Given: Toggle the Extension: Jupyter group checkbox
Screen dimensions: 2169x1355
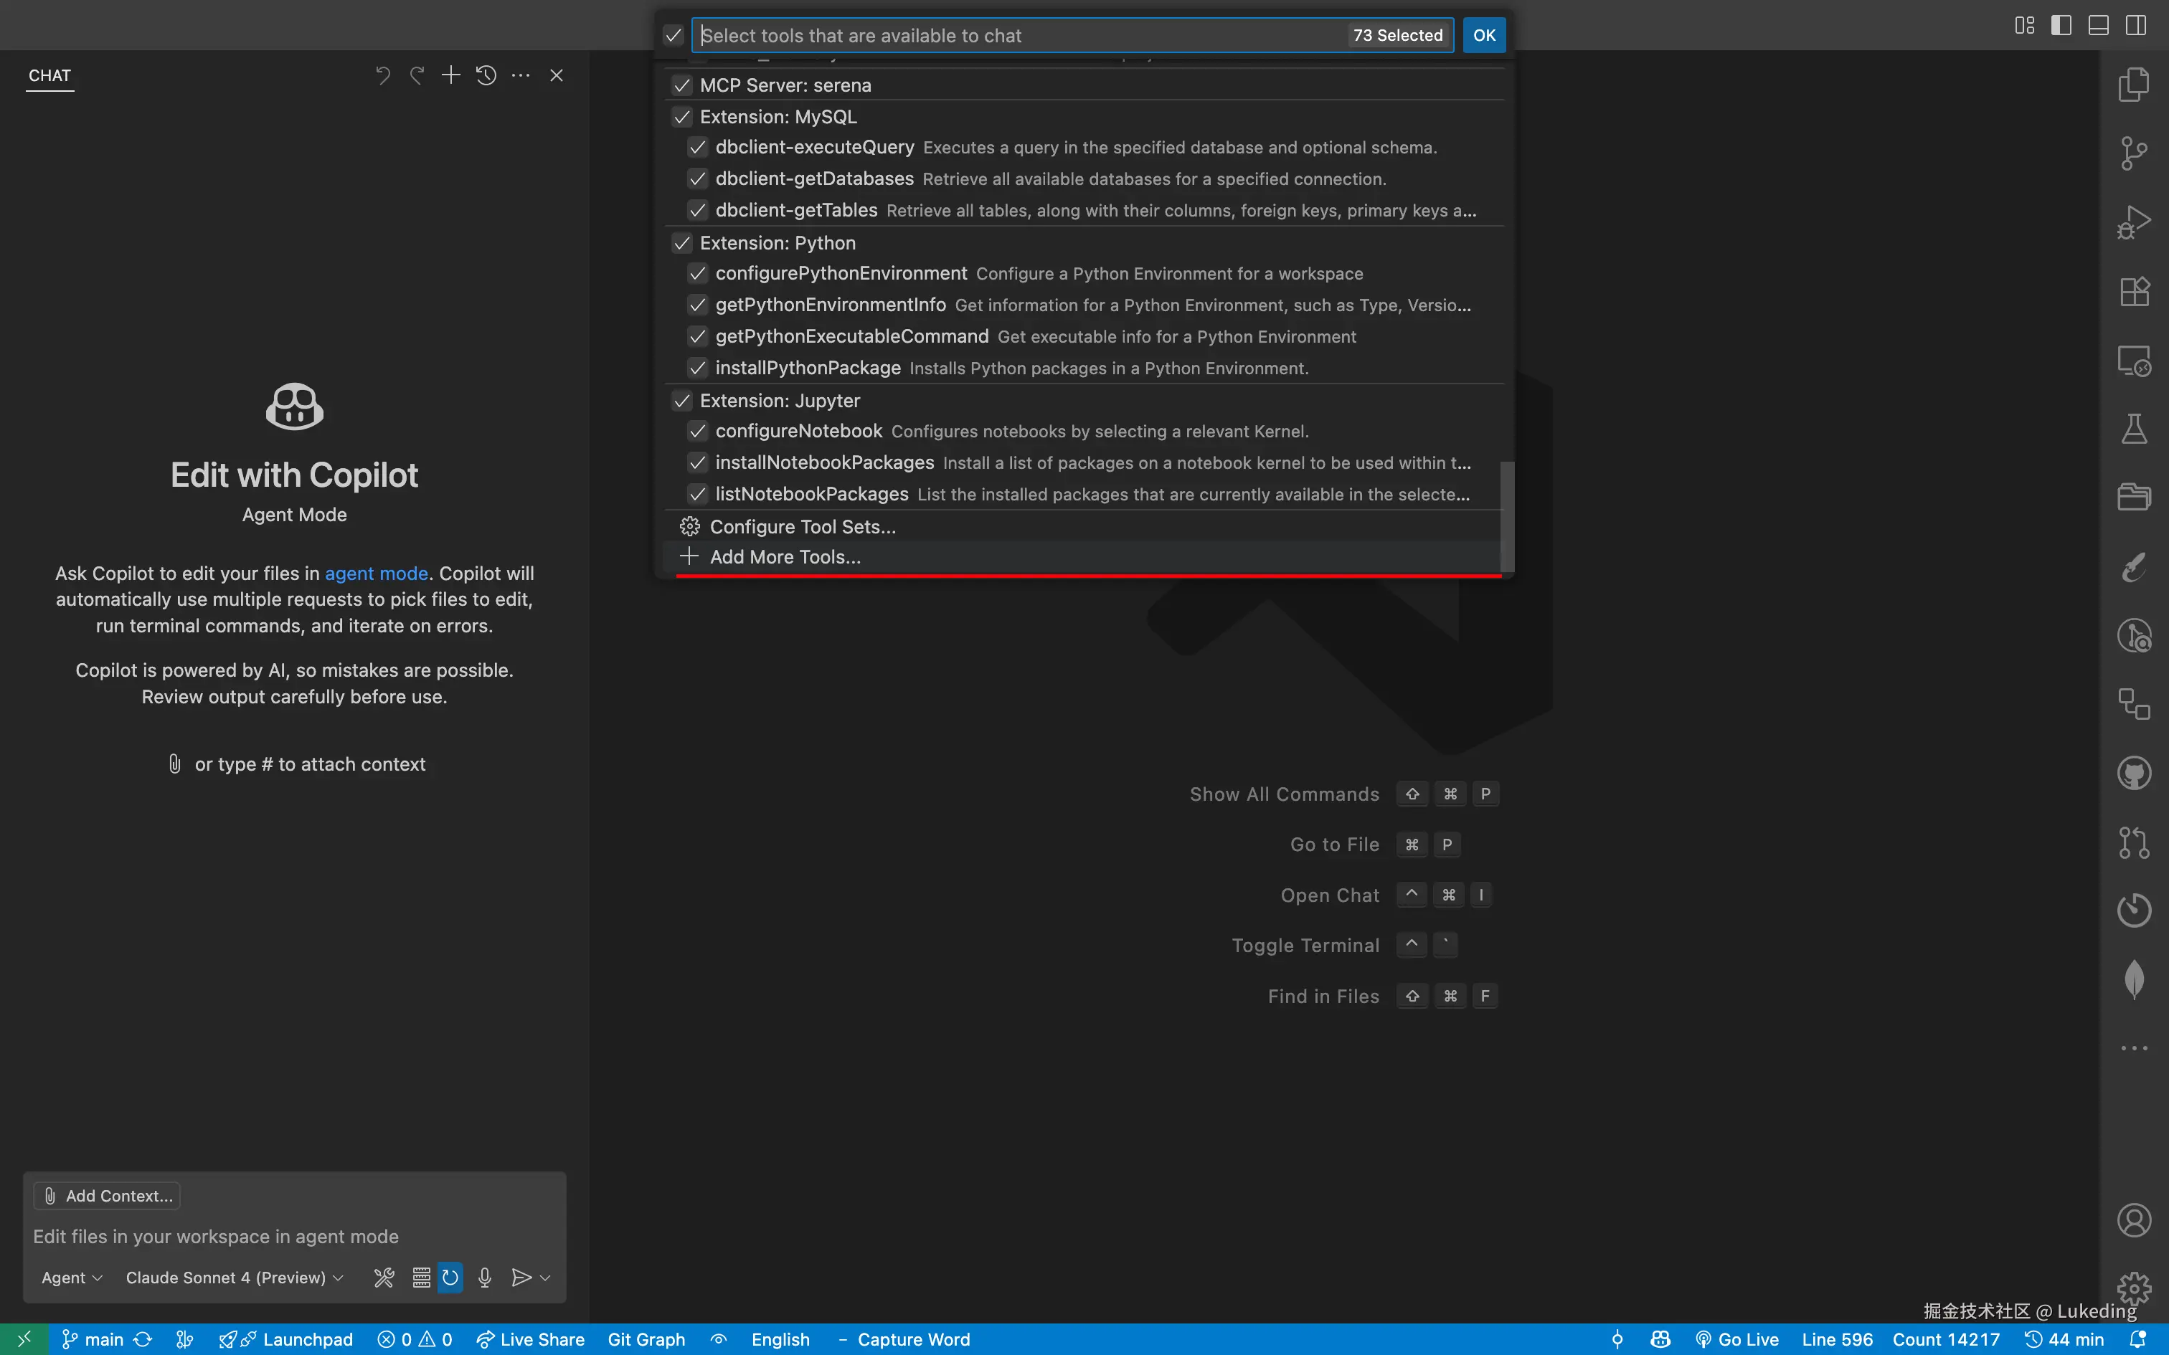Looking at the screenshot, I should (x=682, y=401).
